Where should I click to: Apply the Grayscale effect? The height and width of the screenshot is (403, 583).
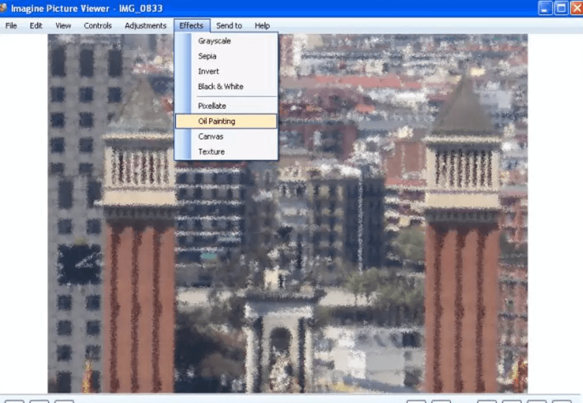(214, 41)
